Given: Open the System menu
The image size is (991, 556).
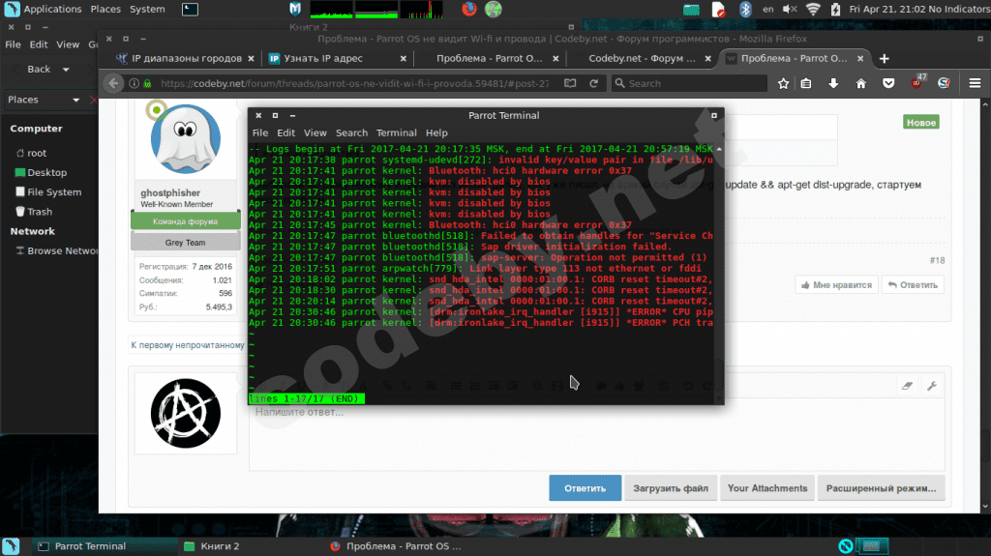Looking at the screenshot, I should [x=147, y=9].
